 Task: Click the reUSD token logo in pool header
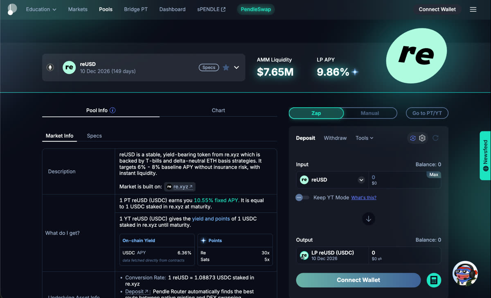(69, 68)
